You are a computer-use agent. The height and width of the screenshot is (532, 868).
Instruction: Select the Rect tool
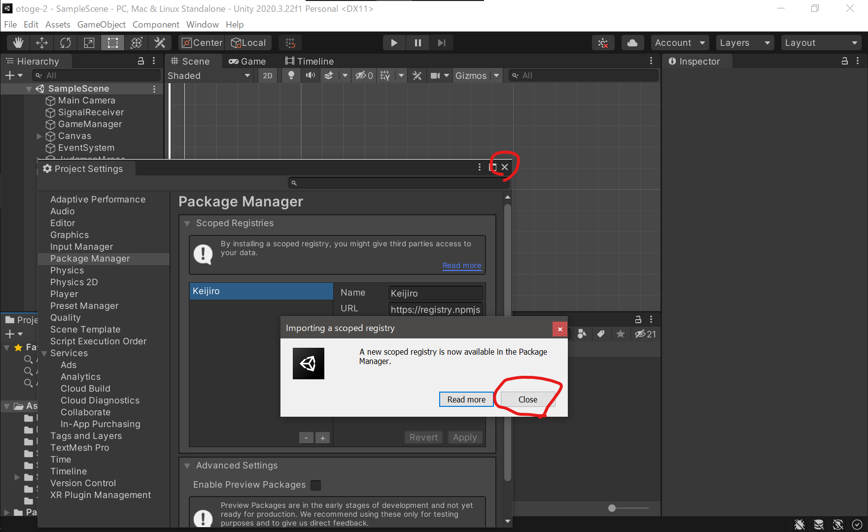[113, 43]
